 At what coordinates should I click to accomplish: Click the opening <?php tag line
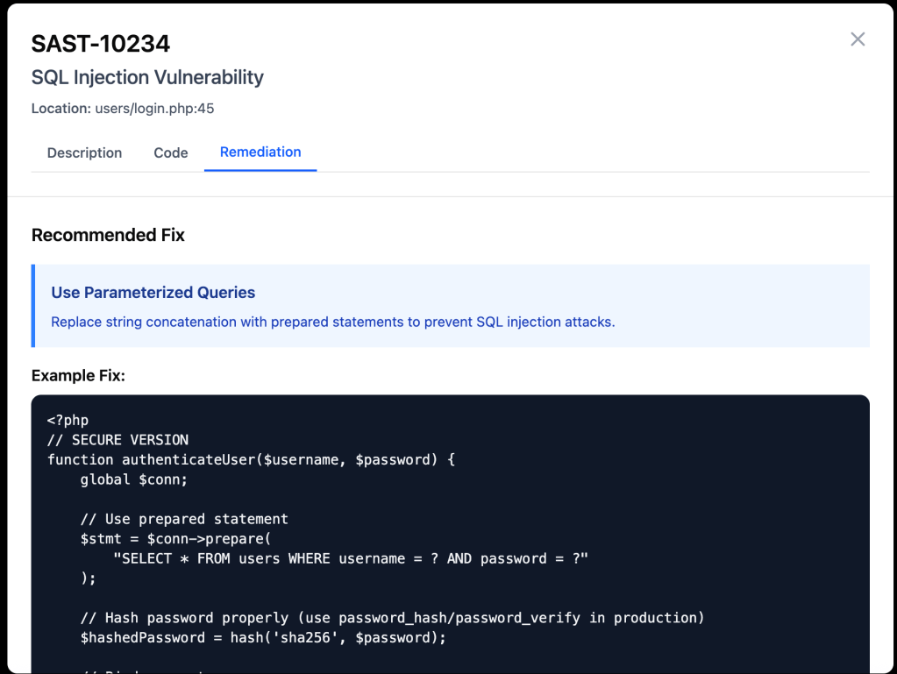tap(68, 420)
